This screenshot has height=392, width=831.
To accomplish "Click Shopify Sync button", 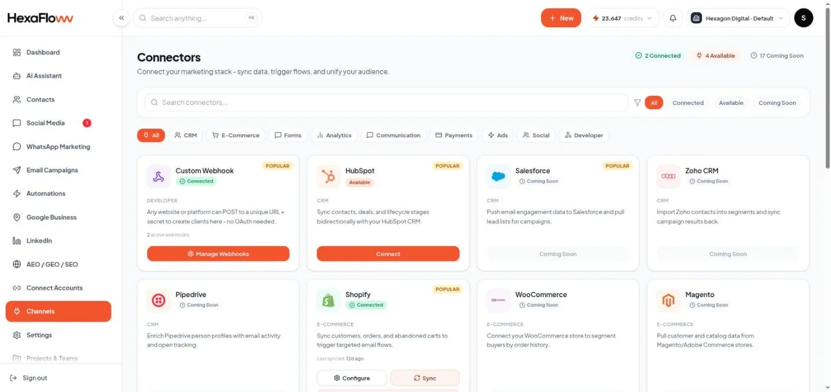I will tap(425, 378).
